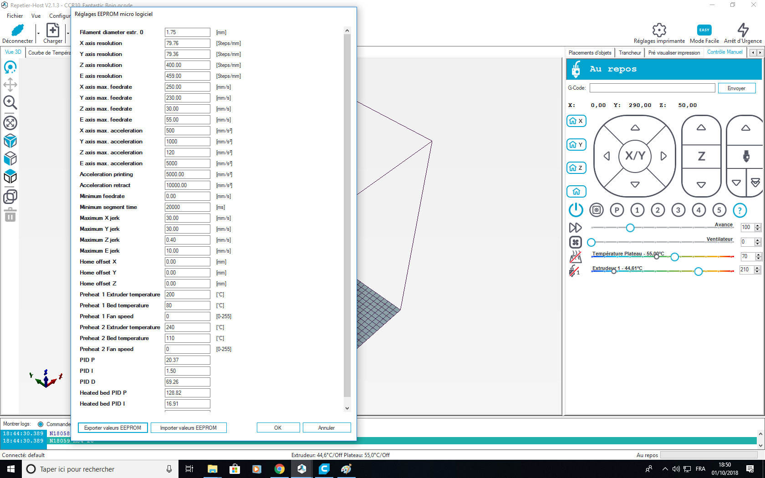
Task: Run custom script button 3
Action: (x=678, y=210)
